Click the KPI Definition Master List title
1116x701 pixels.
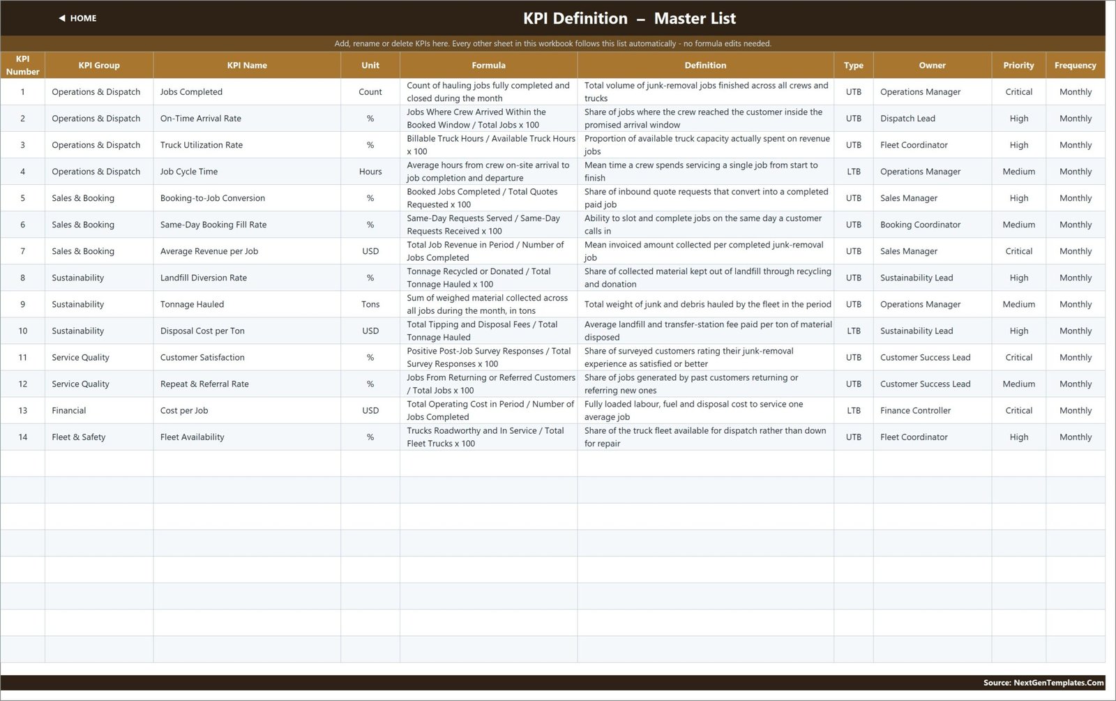tap(629, 19)
